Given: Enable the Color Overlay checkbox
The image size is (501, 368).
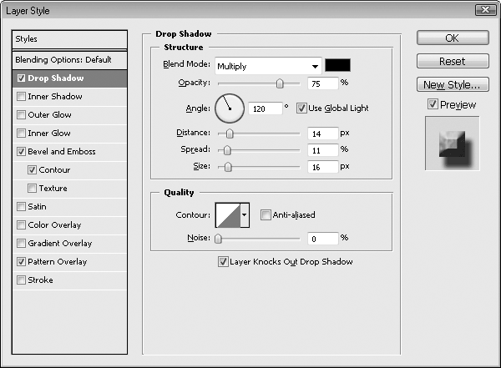Looking at the screenshot, I should coord(21,225).
